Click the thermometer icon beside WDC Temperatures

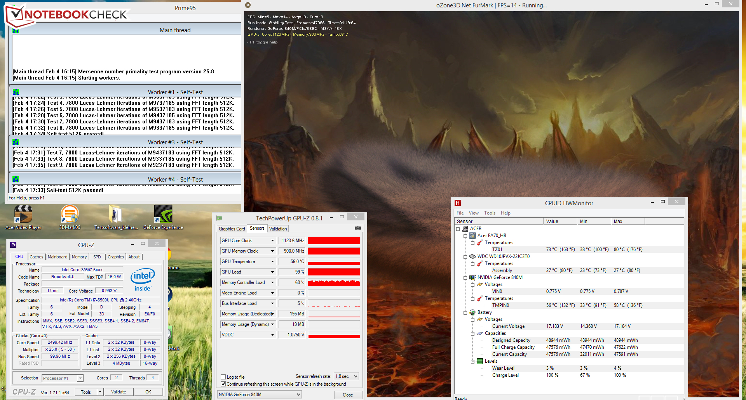point(480,263)
